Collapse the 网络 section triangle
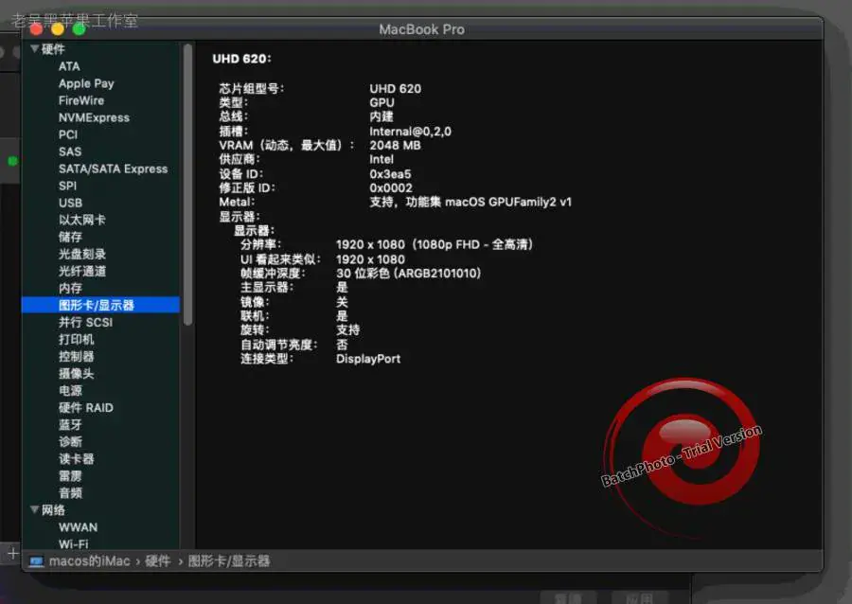Viewport: 852px width, 604px height. (x=35, y=509)
